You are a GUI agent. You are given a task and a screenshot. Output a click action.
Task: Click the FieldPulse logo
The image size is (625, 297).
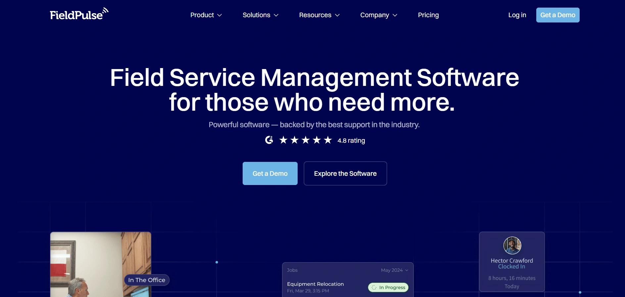click(x=79, y=14)
